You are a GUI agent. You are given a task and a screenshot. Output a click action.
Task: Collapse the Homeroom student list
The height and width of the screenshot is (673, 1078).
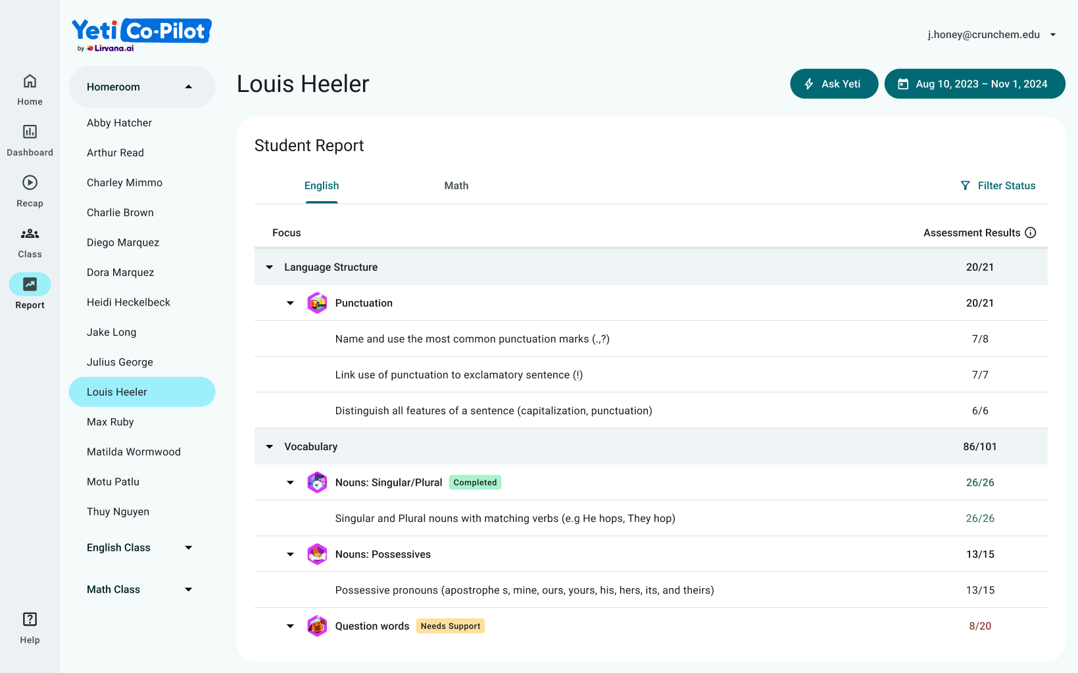[x=189, y=87]
